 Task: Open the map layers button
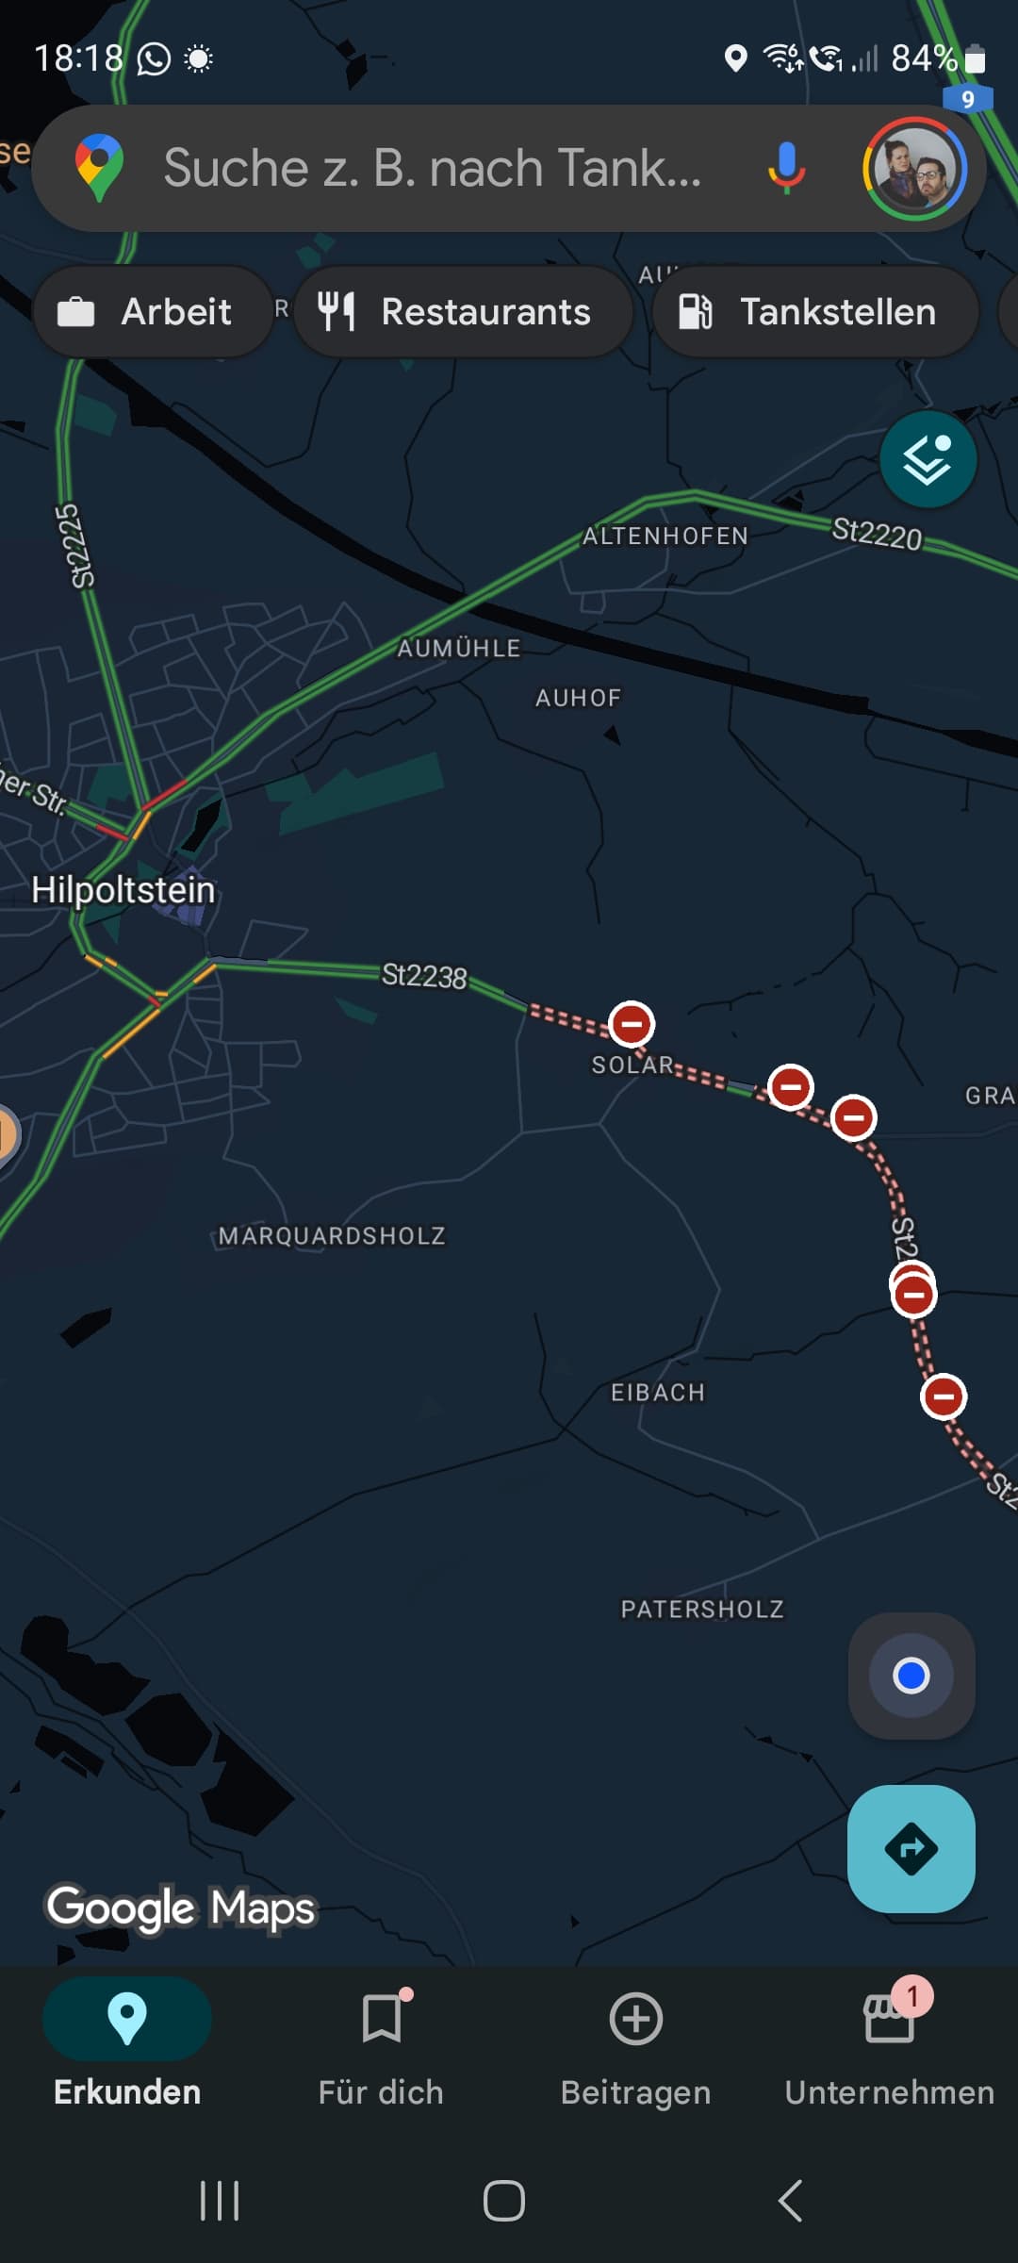[x=928, y=459]
